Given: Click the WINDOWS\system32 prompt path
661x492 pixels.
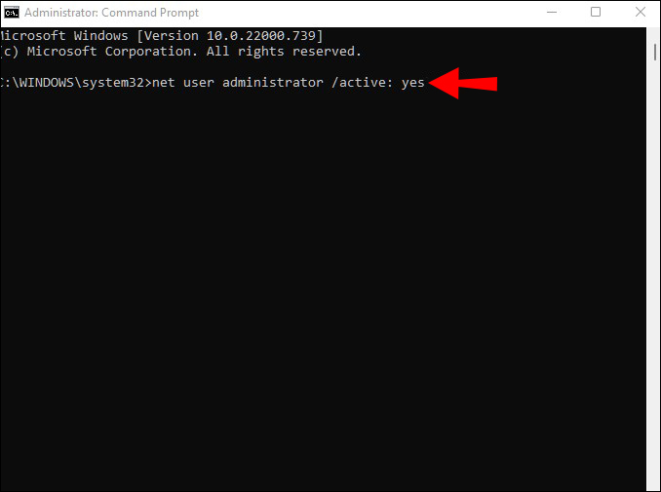Looking at the screenshot, I should click(x=78, y=83).
